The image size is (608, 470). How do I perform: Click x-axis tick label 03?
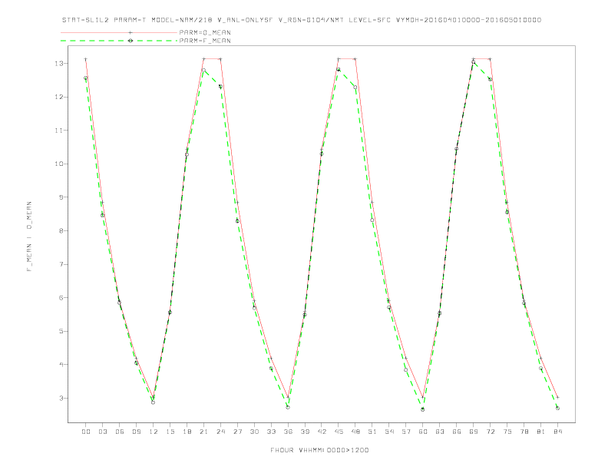click(x=102, y=432)
